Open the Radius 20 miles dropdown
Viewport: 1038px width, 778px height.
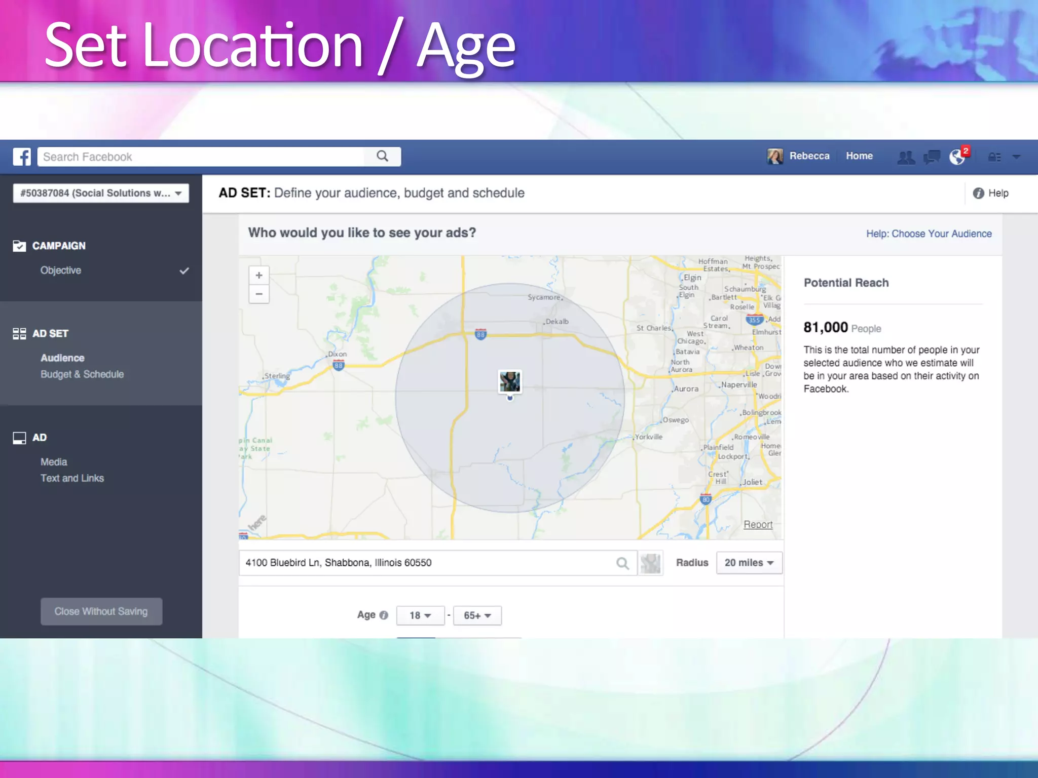[x=749, y=563]
